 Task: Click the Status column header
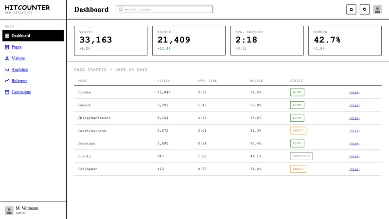tap(297, 81)
